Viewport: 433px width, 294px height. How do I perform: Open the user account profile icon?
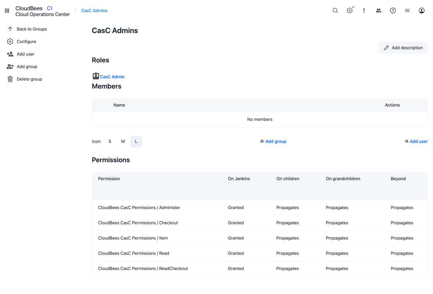(x=422, y=11)
